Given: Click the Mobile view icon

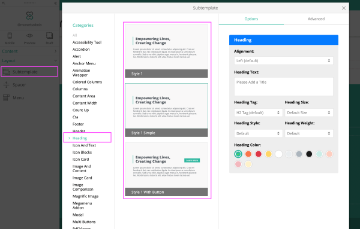Looking at the screenshot, I should (10, 36).
